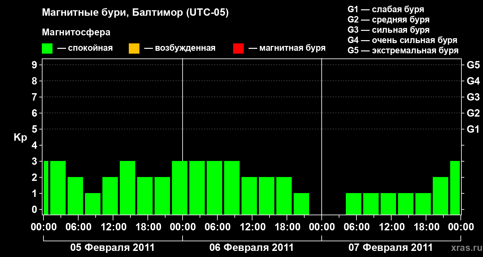Screen dimensions: 483x257
Task: Click the right-axis G5 label
Action: (473, 65)
